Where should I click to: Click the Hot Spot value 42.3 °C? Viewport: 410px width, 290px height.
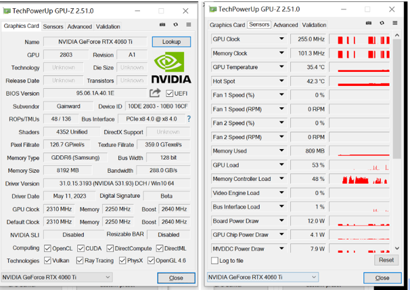point(309,81)
